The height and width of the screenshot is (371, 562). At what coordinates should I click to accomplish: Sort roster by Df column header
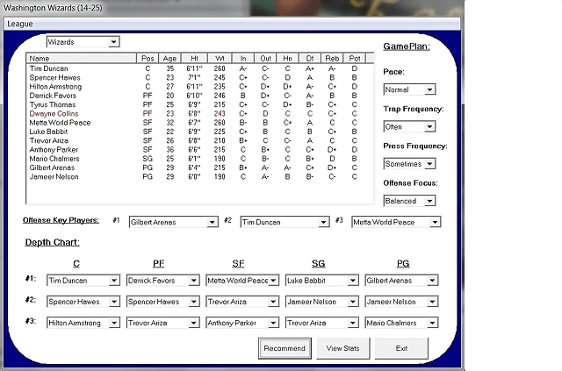tap(310, 58)
